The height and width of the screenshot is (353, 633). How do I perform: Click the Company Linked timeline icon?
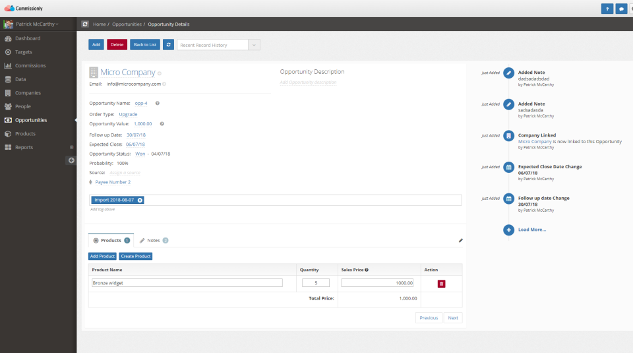[508, 136]
